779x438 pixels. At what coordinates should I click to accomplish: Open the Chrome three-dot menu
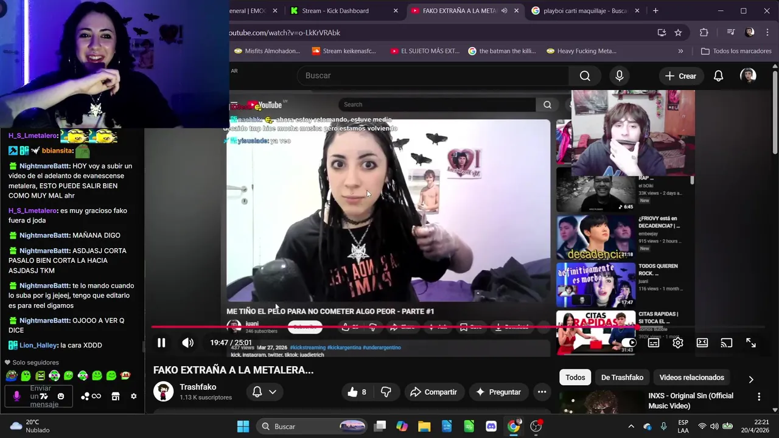coord(766,33)
